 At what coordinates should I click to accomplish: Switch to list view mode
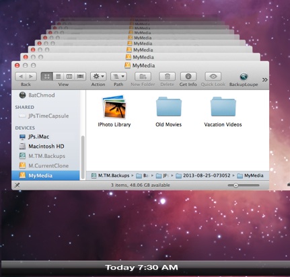tap(58, 77)
